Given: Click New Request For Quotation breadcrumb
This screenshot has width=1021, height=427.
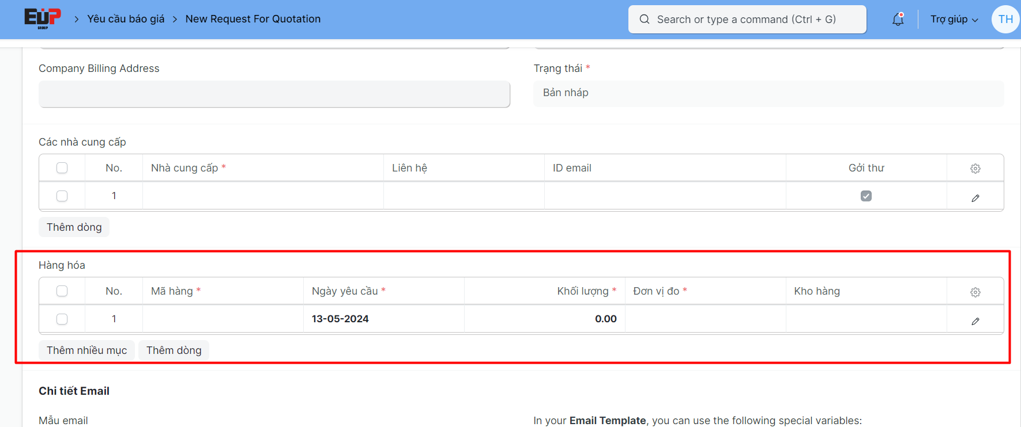Looking at the screenshot, I should tap(253, 19).
